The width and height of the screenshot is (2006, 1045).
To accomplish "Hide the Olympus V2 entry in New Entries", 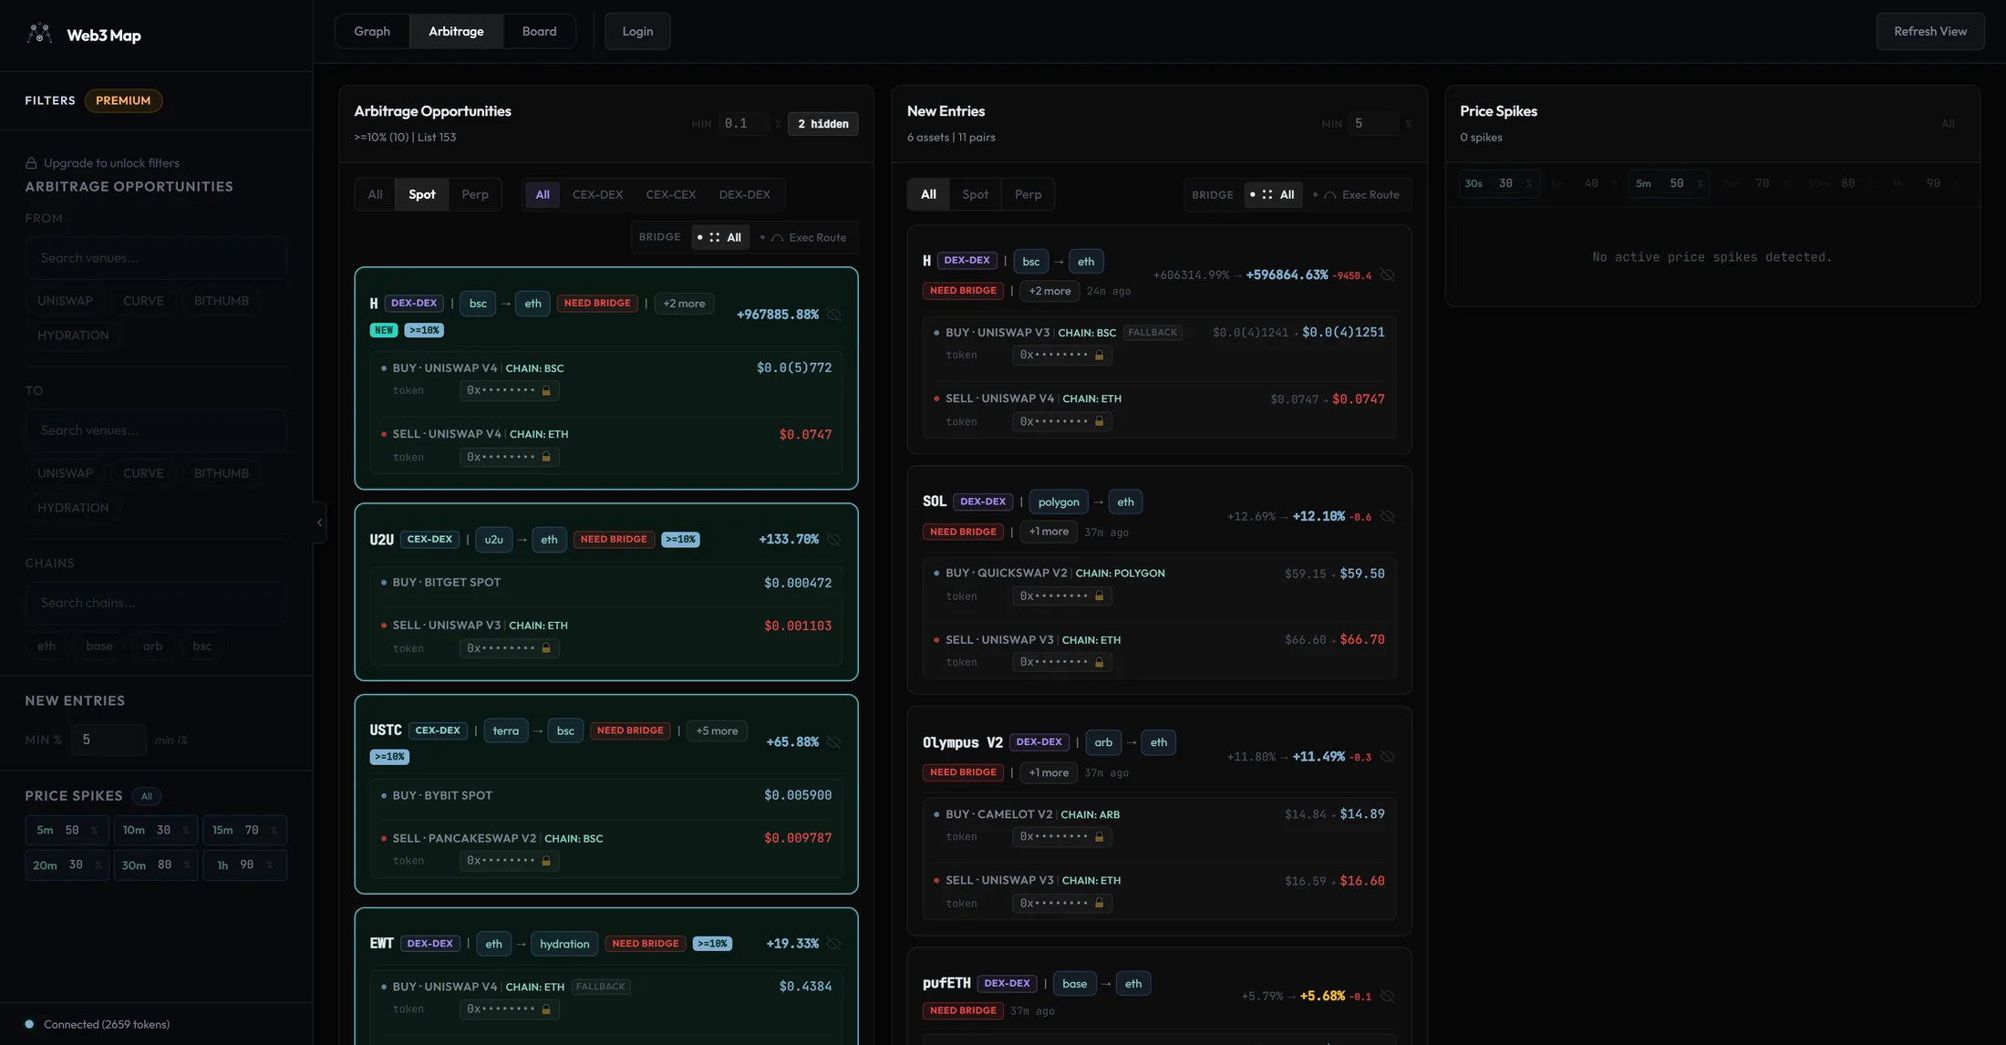I will (1388, 757).
